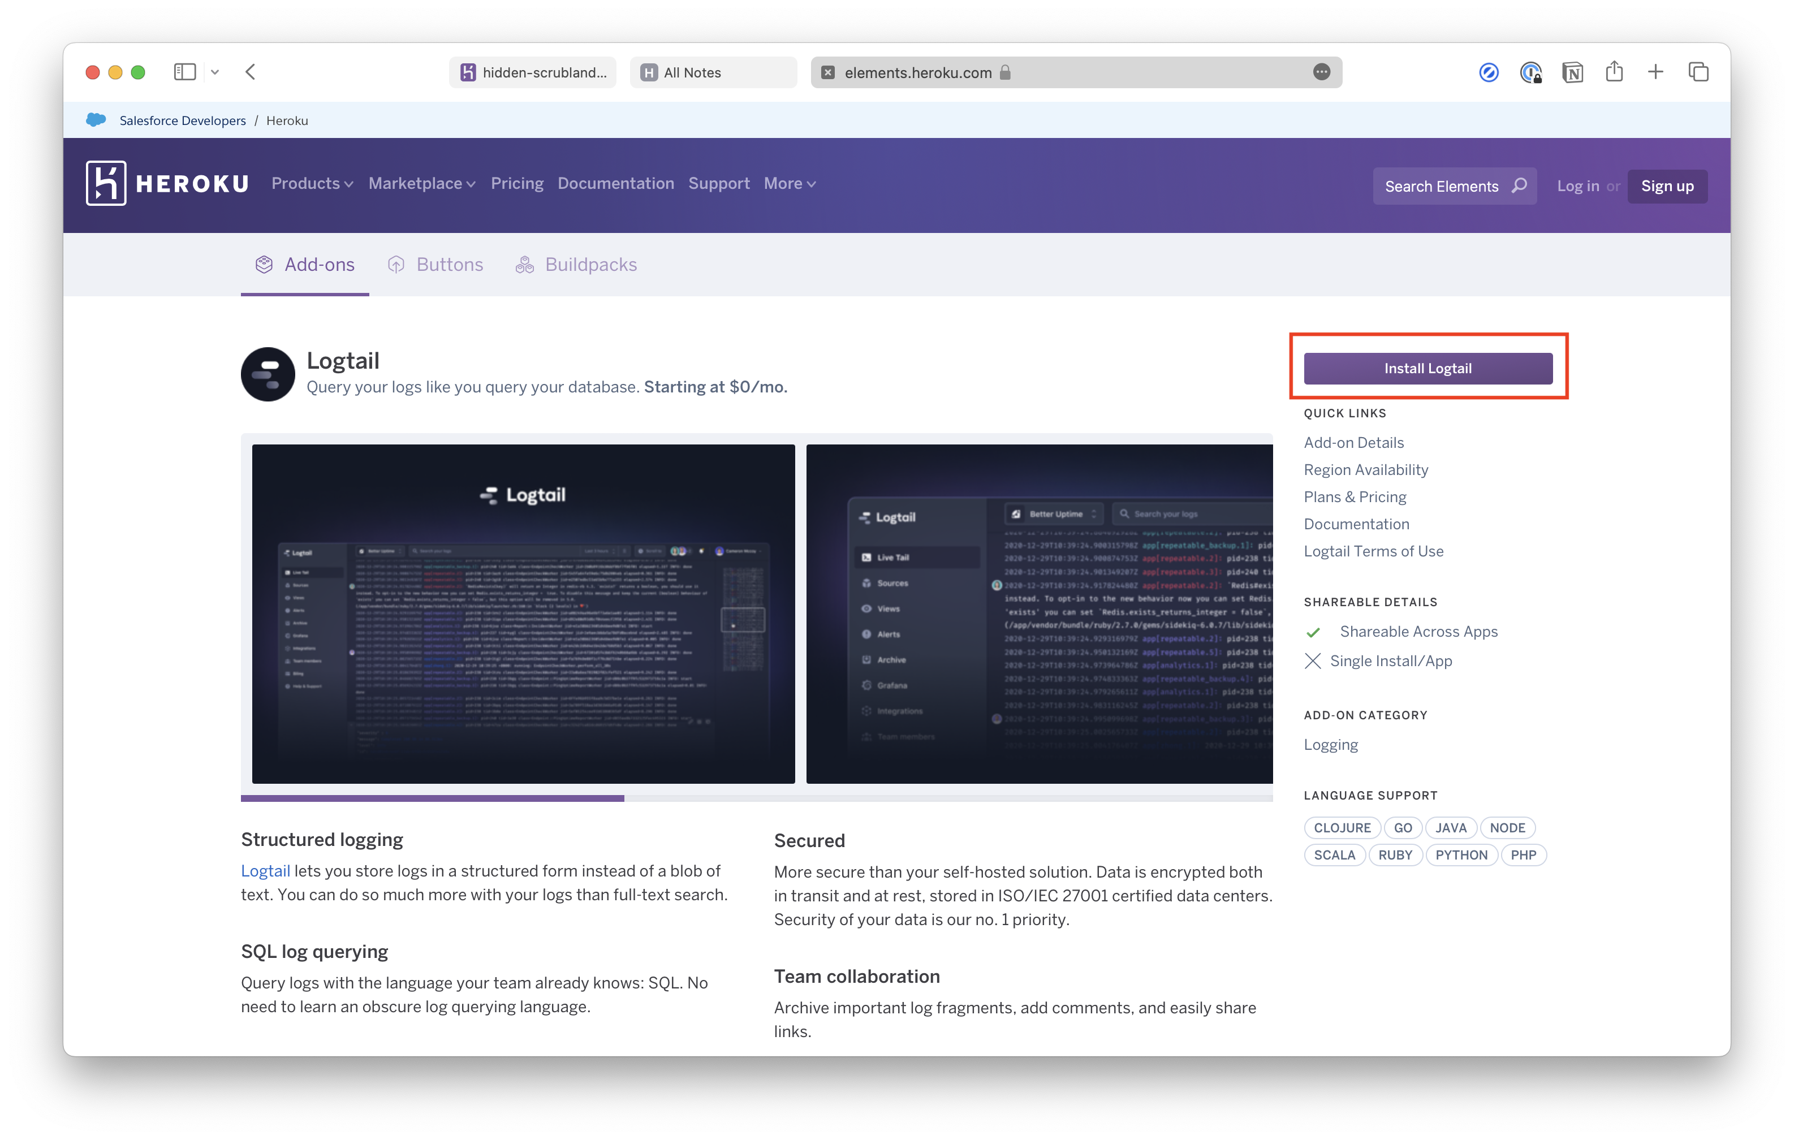Go back with the browser back arrow
The height and width of the screenshot is (1140, 1794).
[x=251, y=72]
